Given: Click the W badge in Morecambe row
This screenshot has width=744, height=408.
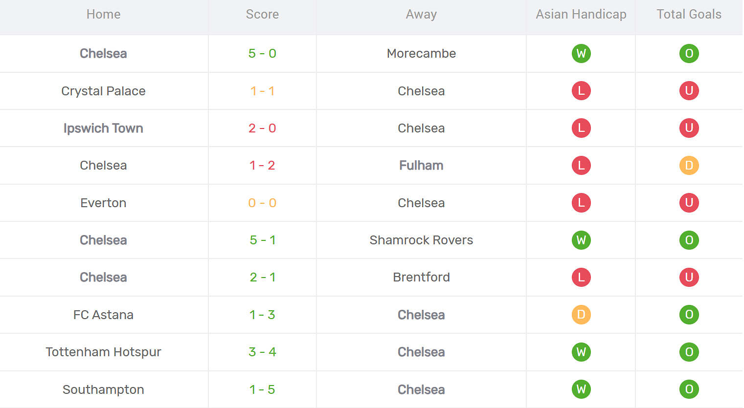Looking at the screenshot, I should point(581,53).
